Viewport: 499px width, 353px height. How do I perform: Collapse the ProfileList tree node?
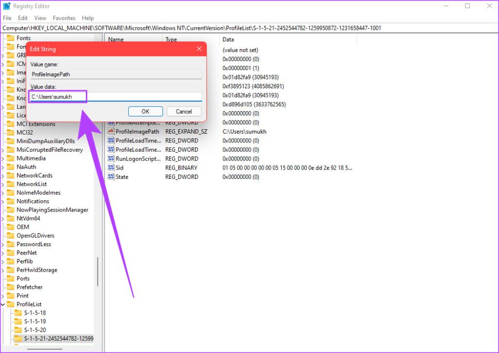(x=3, y=304)
